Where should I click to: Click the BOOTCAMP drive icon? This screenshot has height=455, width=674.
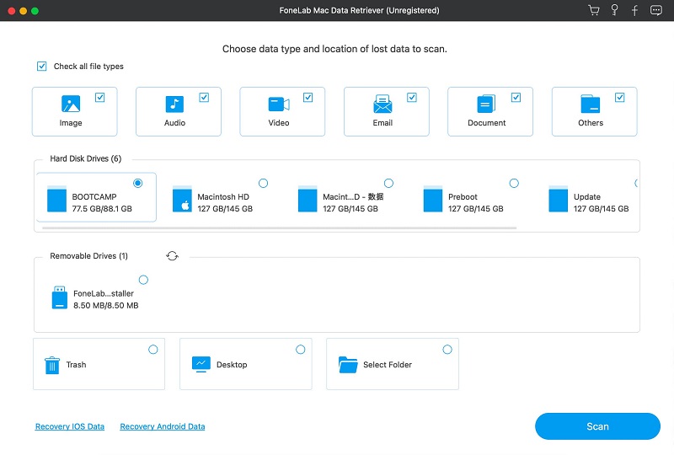tap(56, 199)
